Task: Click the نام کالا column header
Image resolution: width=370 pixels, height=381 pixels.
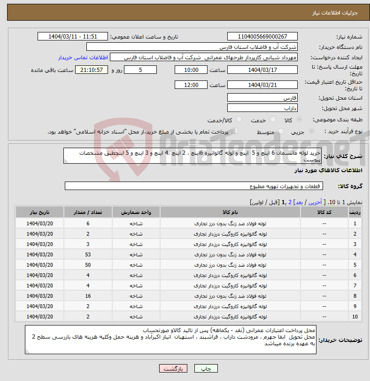Action: 230,212
